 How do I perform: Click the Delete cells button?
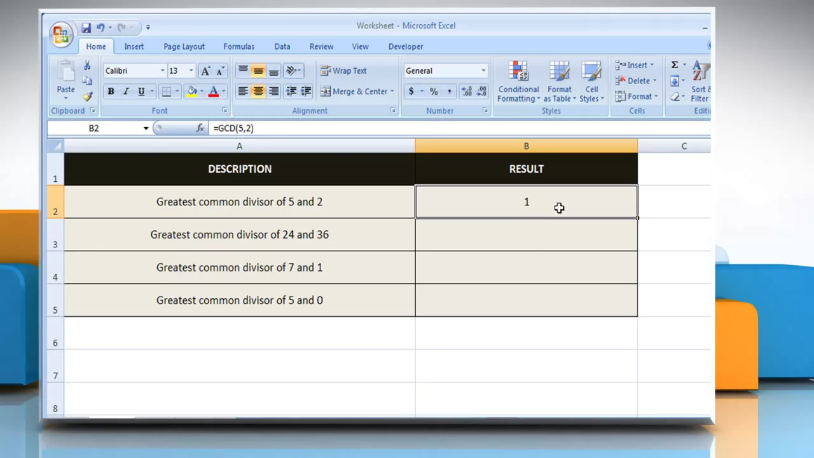(x=634, y=81)
